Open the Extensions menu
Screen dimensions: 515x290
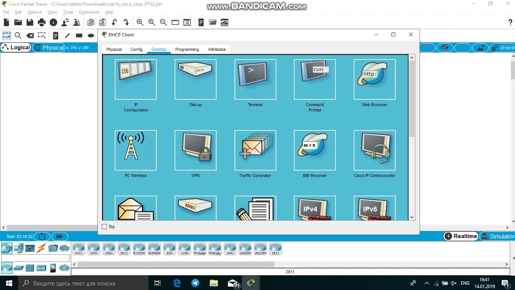coord(89,12)
